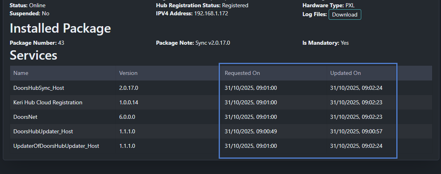Click the Services section heading
Screen dimensions: 441x174
point(33,55)
